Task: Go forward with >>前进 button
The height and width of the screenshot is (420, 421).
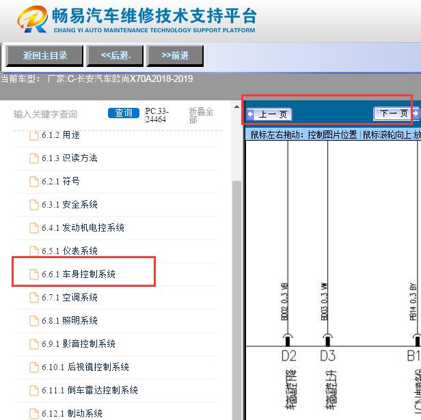Action: [175, 55]
